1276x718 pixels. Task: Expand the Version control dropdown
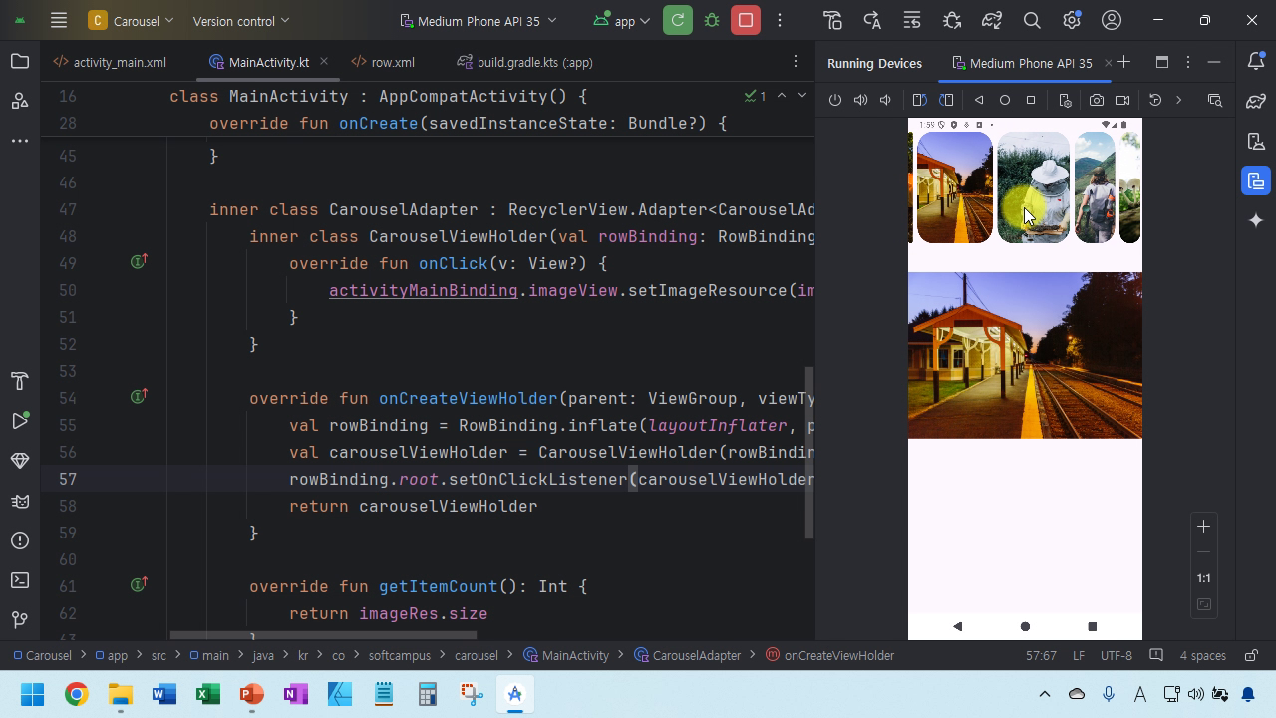[240, 20]
